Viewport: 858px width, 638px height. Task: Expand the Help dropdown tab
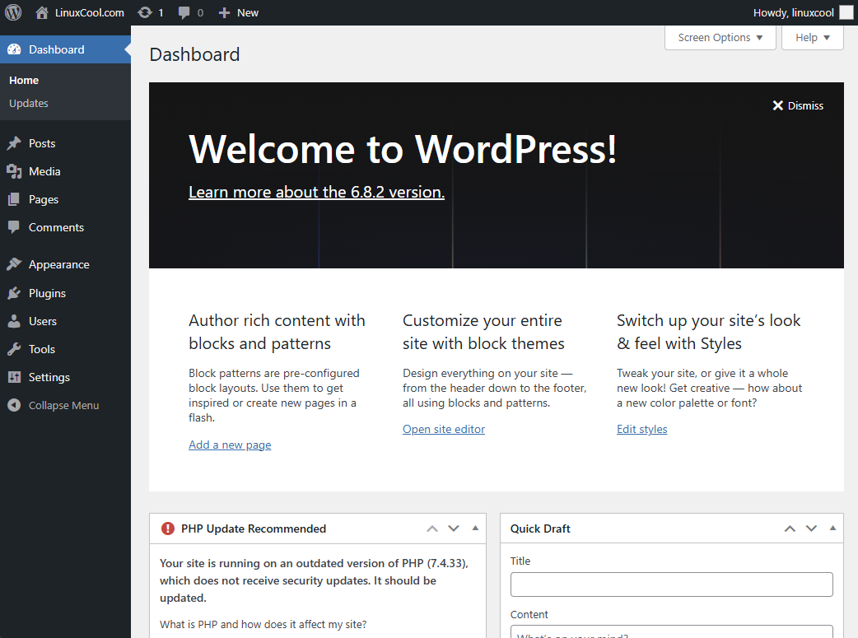click(x=812, y=38)
